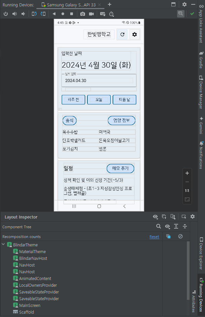
Task: Lower the emulator volume with the volume down icon
Action: coord(23,14)
